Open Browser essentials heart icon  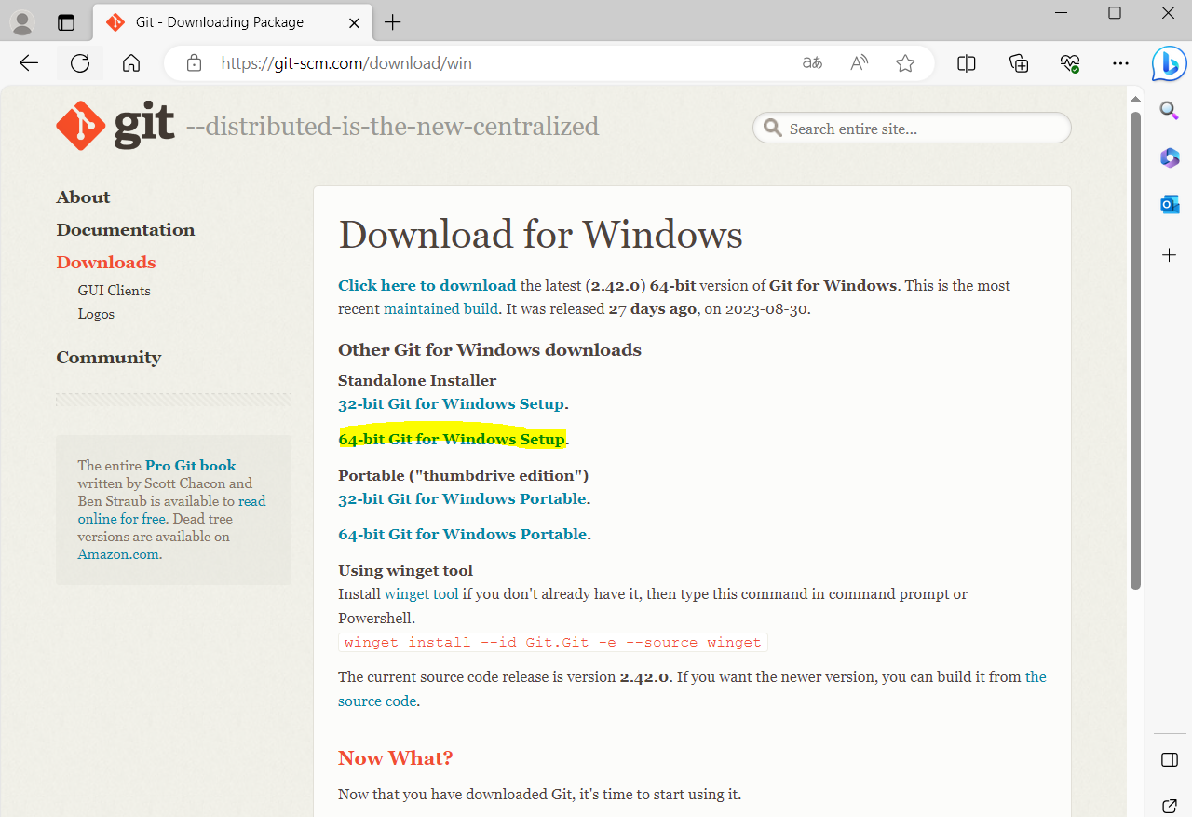[1070, 63]
